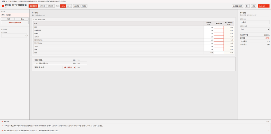This screenshot has width=271, height=134.
Task: Click the red app logo square
Action: click(x=3, y=6)
